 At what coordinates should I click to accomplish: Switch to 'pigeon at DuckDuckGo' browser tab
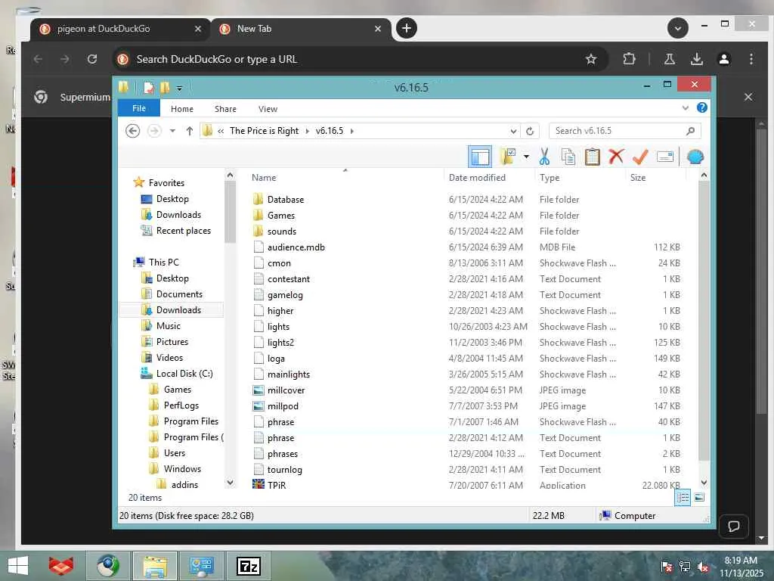click(x=121, y=30)
